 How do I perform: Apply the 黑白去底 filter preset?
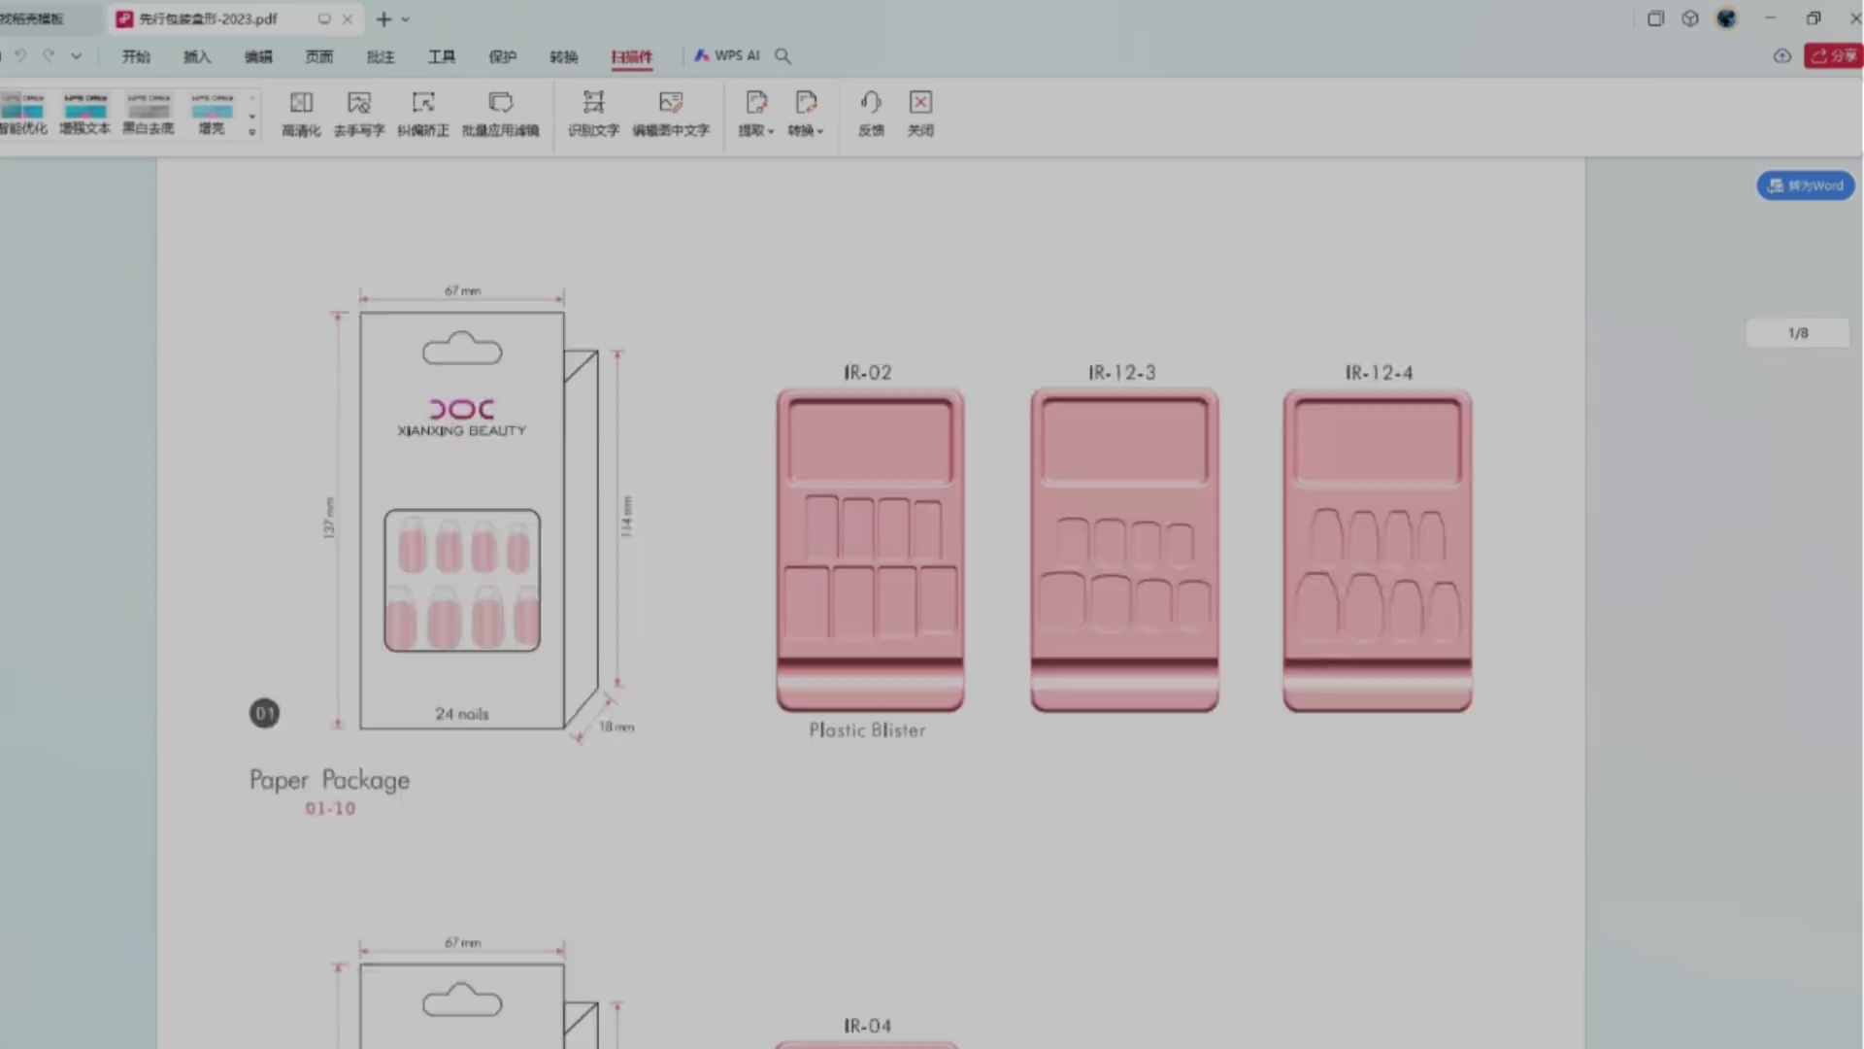point(149,113)
